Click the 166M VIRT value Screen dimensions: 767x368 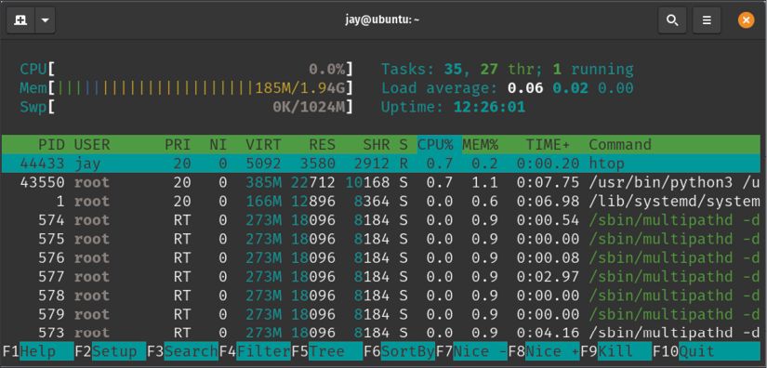click(x=264, y=201)
